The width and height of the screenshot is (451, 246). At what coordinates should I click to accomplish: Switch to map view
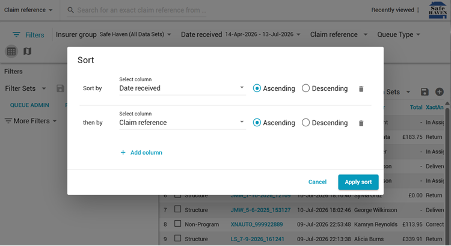click(27, 52)
